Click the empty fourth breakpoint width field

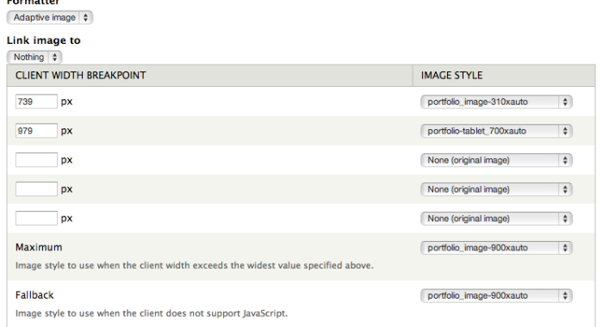click(36, 189)
